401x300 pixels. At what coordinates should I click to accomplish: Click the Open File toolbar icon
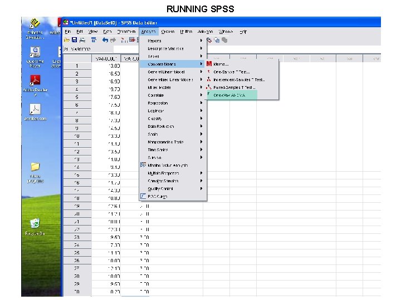tap(67, 40)
